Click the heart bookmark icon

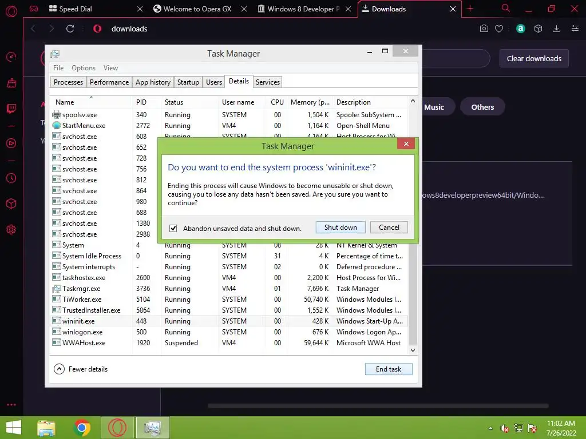click(499, 29)
